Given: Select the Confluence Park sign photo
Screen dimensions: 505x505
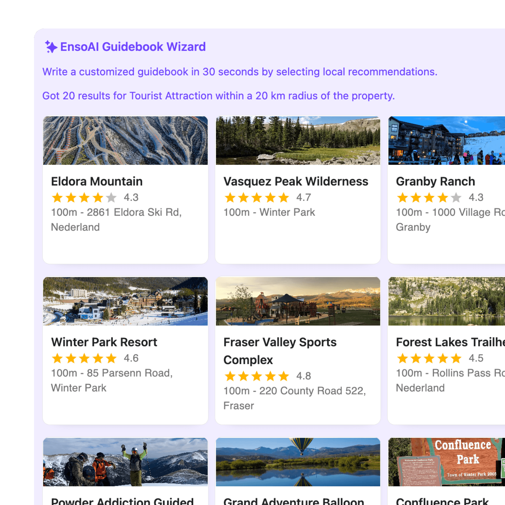Looking at the screenshot, I should (x=446, y=462).
